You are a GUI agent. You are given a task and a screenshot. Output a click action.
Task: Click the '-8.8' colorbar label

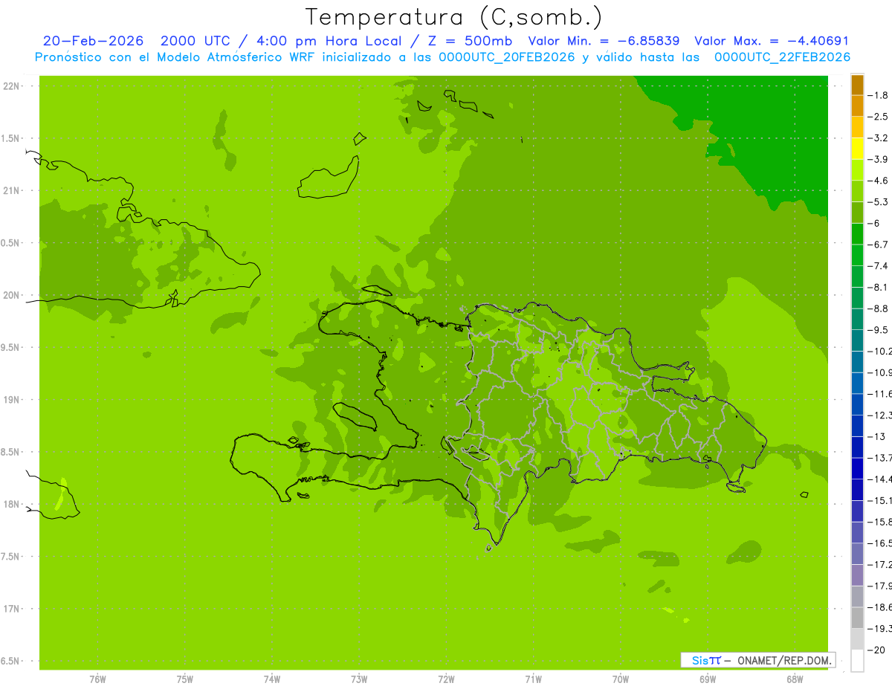[x=879, y=308]
